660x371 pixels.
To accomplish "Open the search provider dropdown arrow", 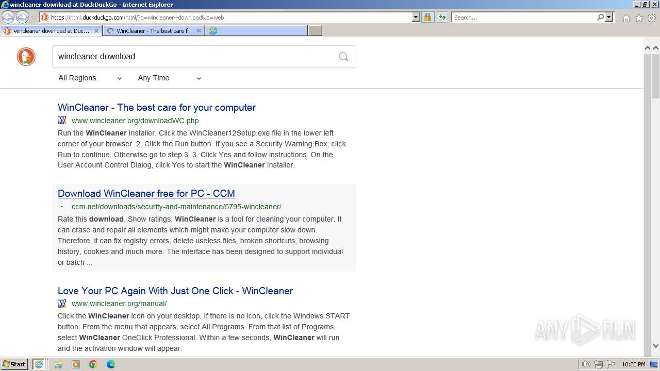I will pos(609,17).
